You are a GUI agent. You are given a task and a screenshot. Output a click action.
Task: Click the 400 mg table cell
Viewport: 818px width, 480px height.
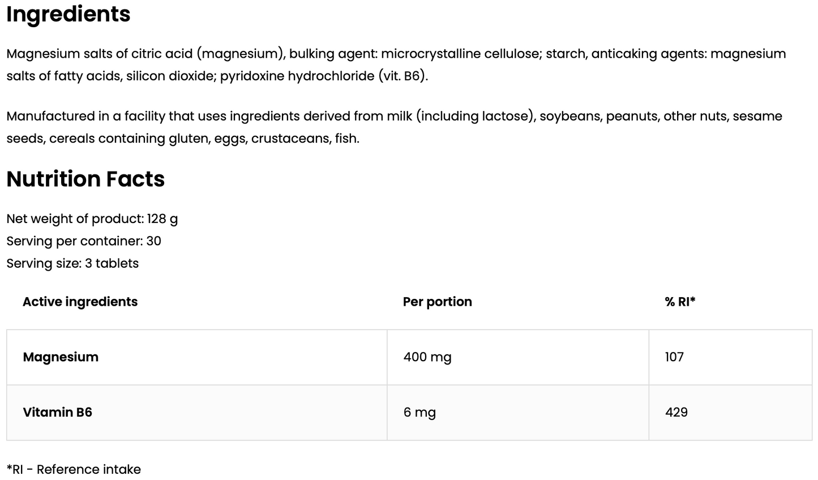click(x=427, y=357)
